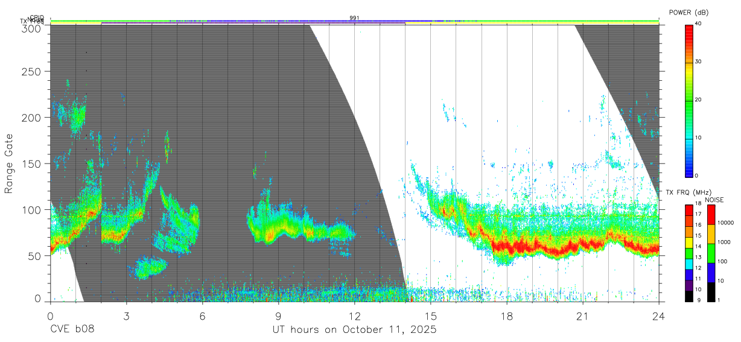The width and height of the screenshot is (741, 342).
Task: Click the 991 CPID value above the plot
Action: pos(354,18)
